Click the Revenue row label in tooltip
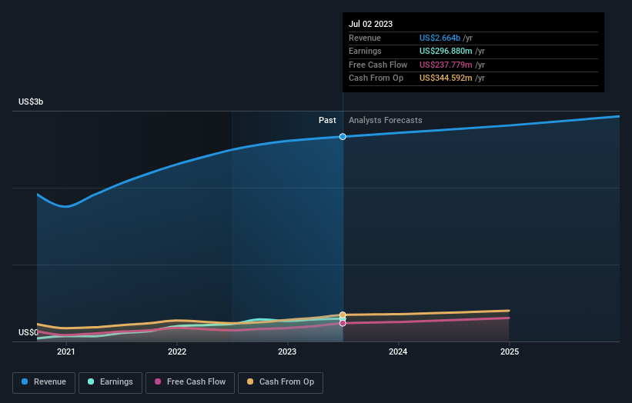This screenshot has width=632, height=403. (365, 38)
